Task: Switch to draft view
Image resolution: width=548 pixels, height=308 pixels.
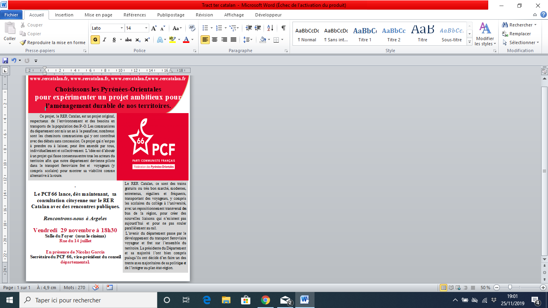Action: (473, 288)
